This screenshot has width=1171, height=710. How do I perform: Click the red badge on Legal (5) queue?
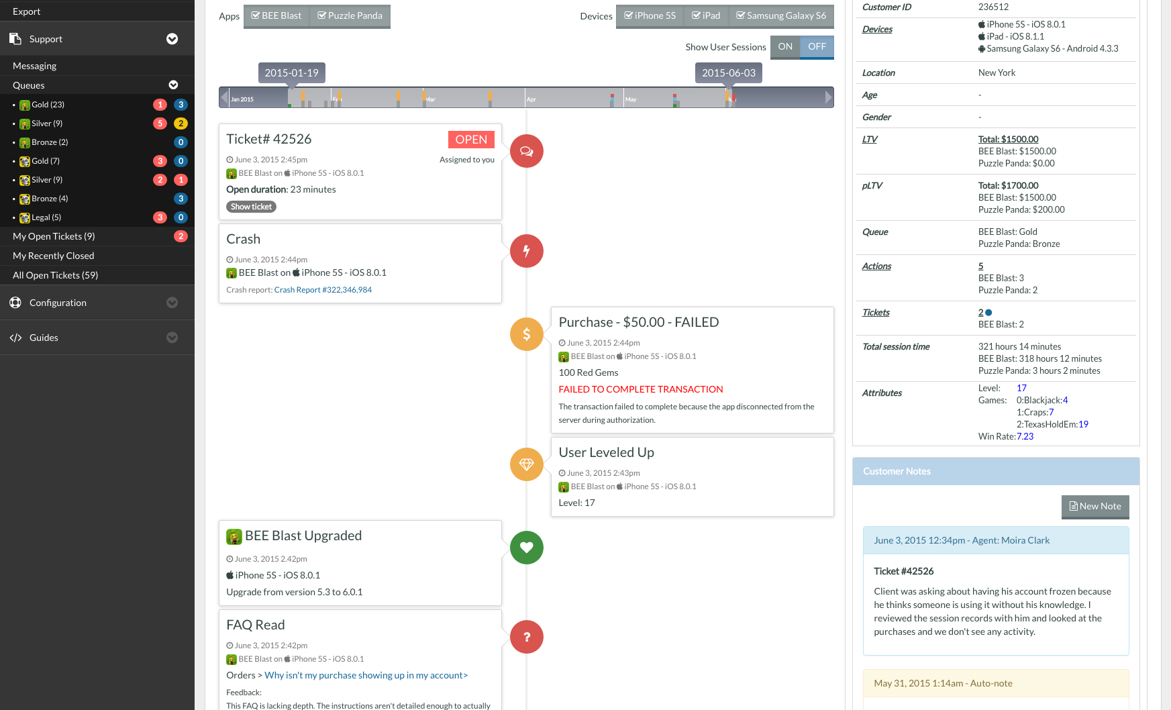160,217
